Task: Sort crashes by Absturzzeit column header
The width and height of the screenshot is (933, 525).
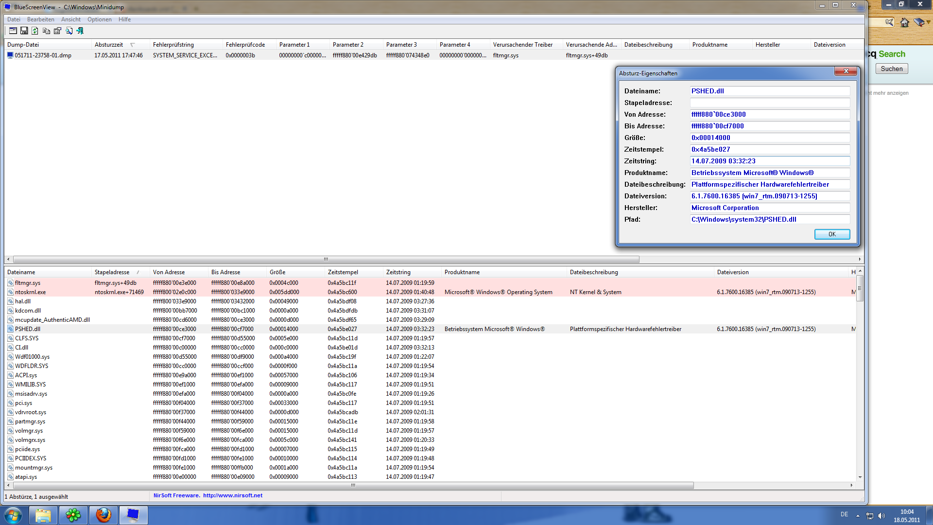Action: tap(109, 45)
